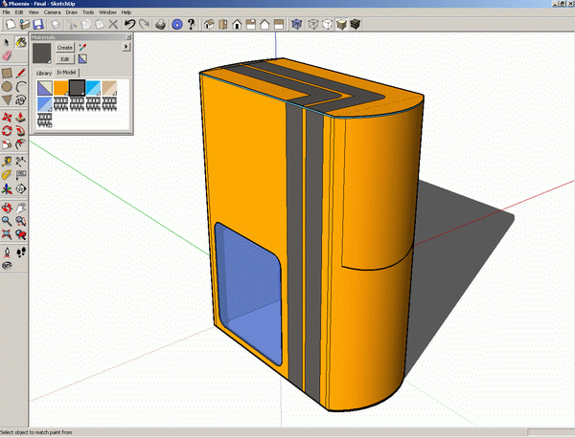Choose the Pencil line tool
The width and height of the screenshot is (575, 438).
[19, 71]
